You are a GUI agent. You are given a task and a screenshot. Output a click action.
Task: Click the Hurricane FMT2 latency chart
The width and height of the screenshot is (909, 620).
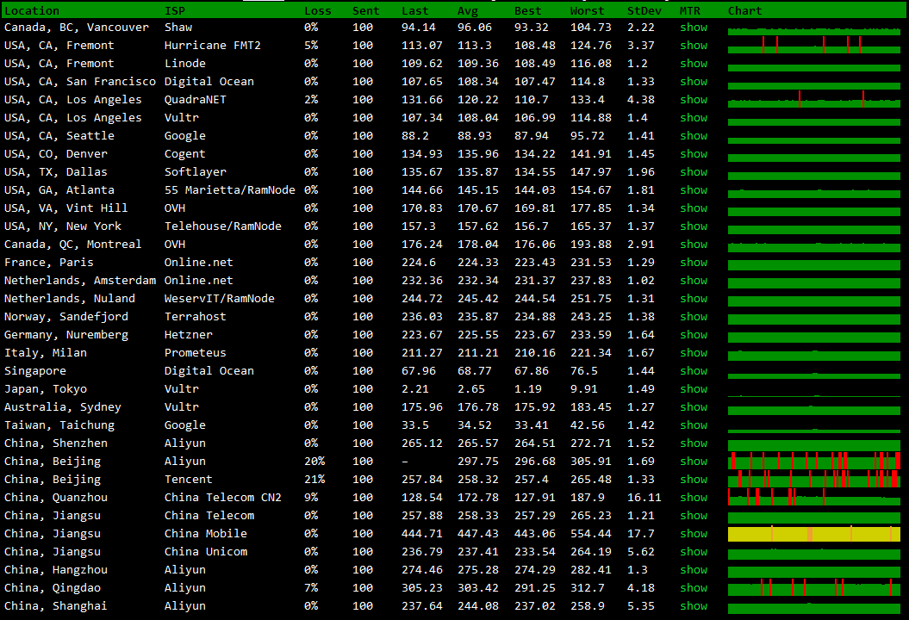coord(814,45)
